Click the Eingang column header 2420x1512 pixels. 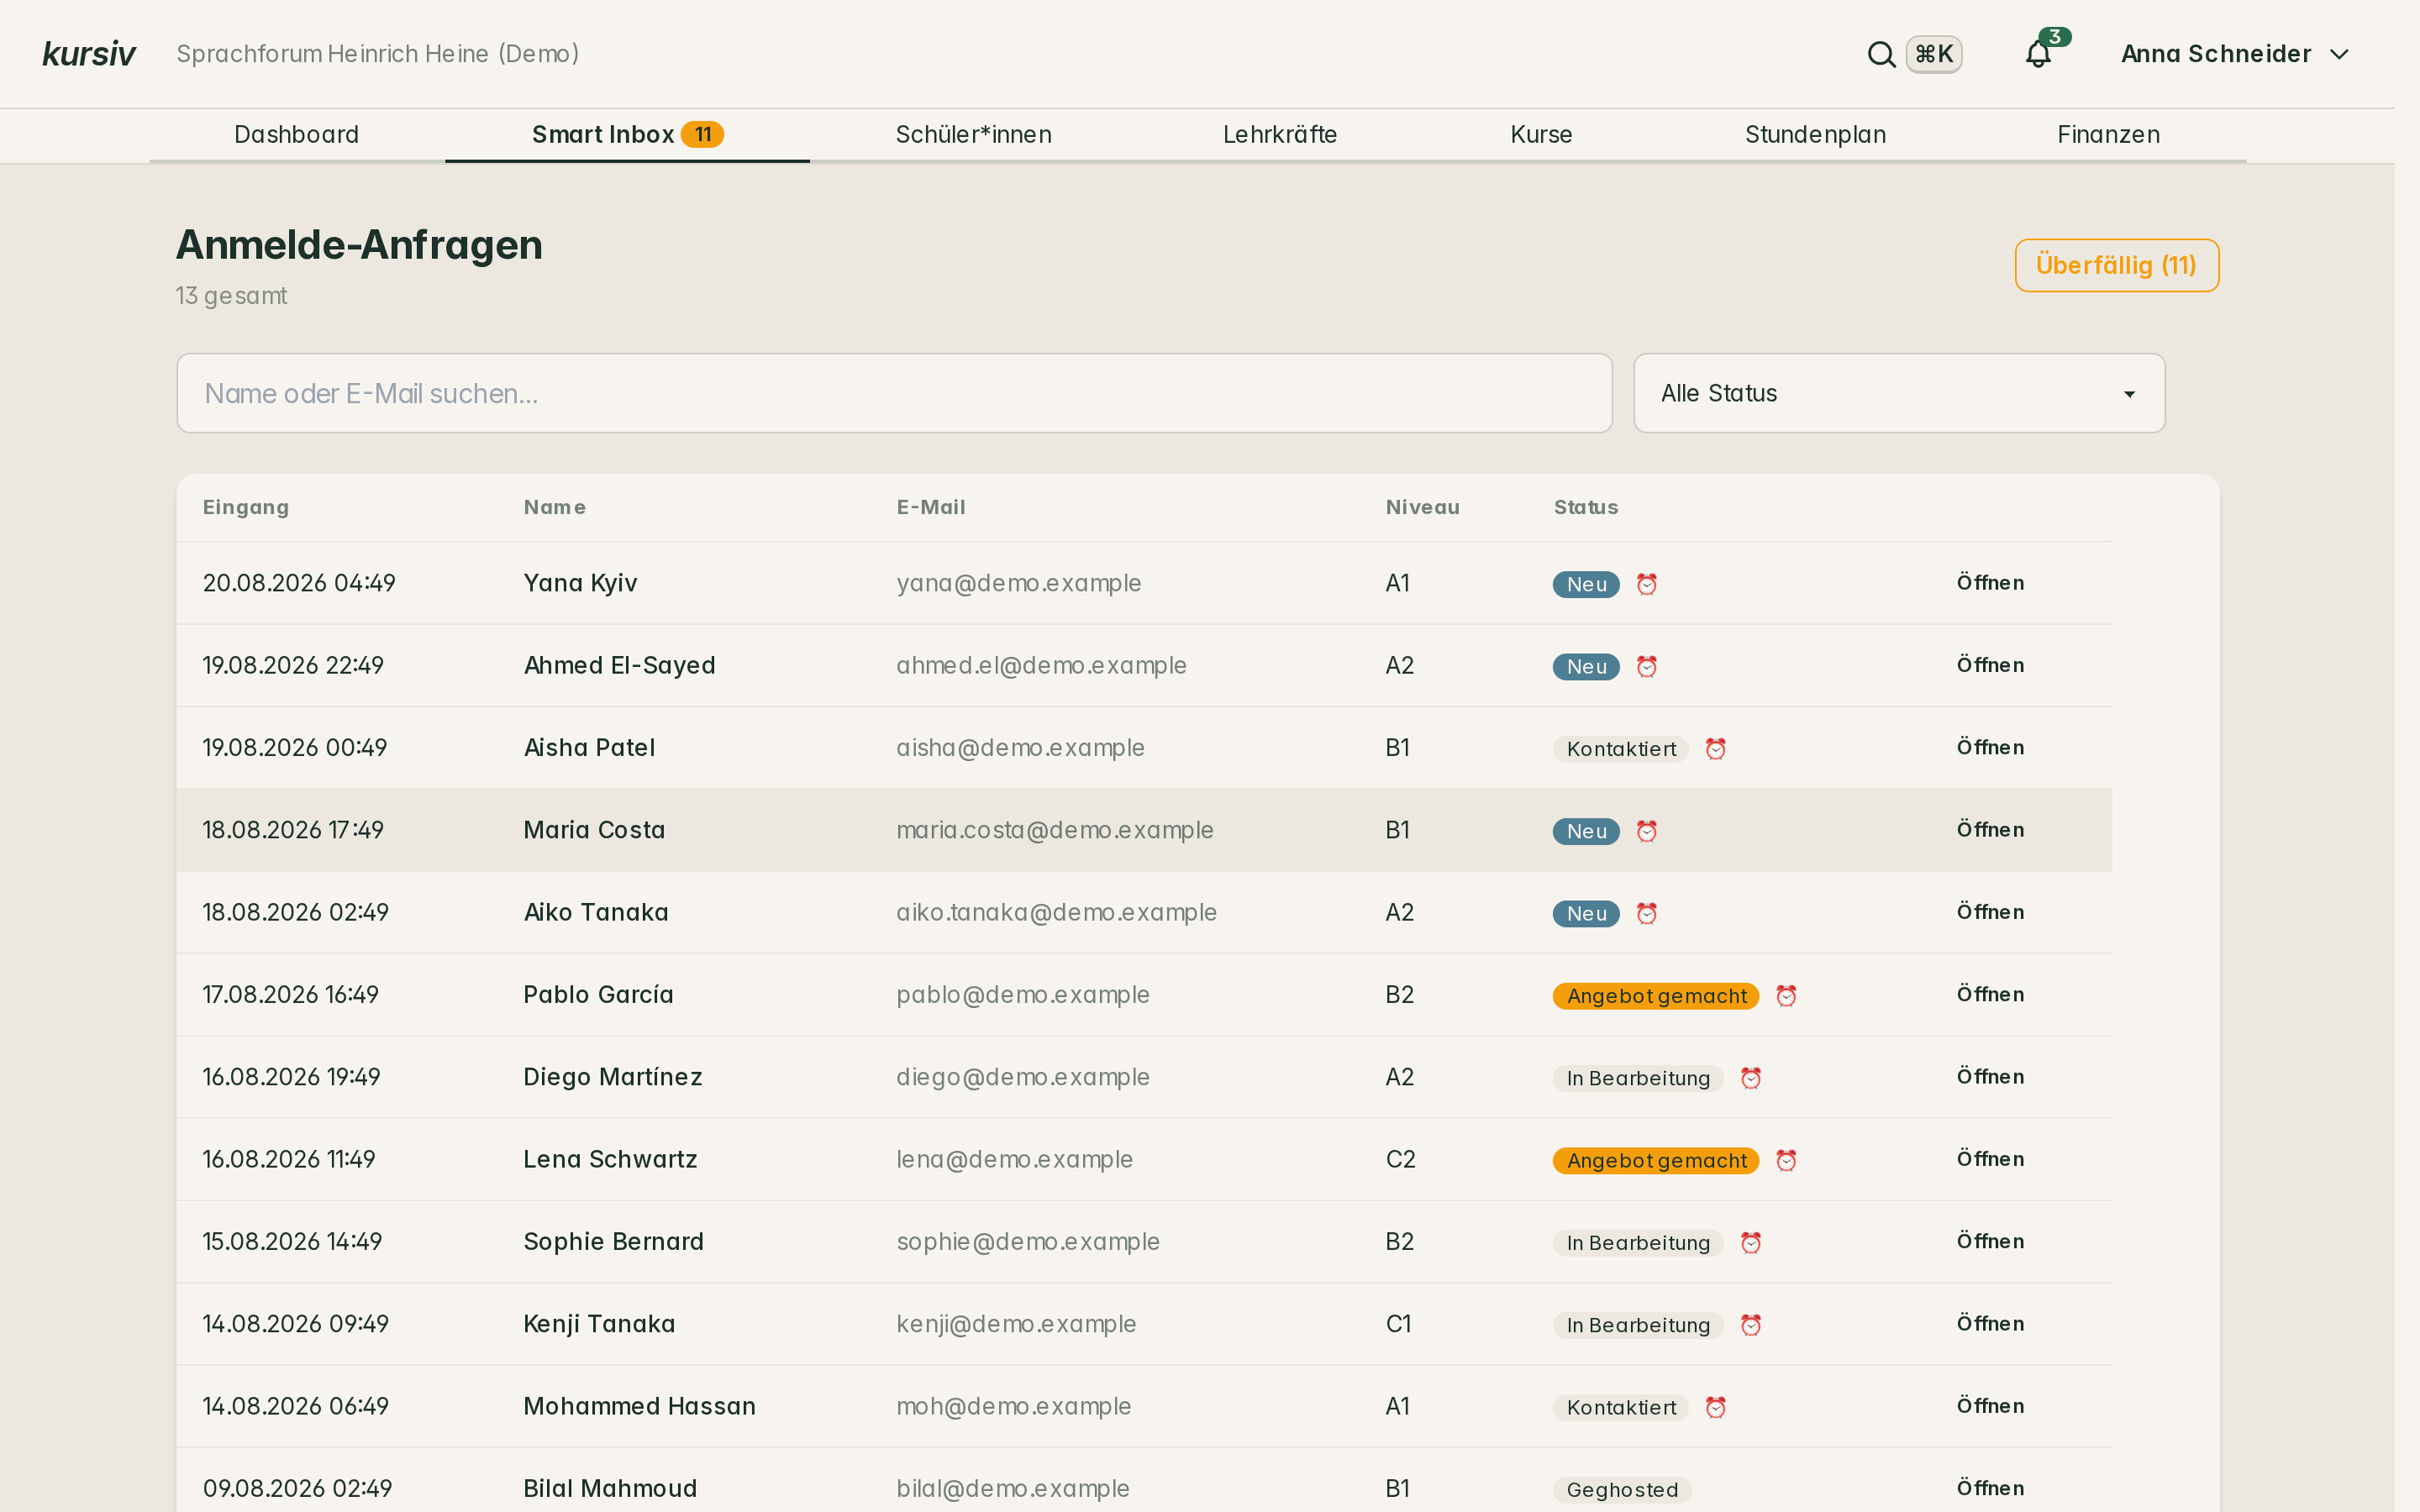pos(246,507)
